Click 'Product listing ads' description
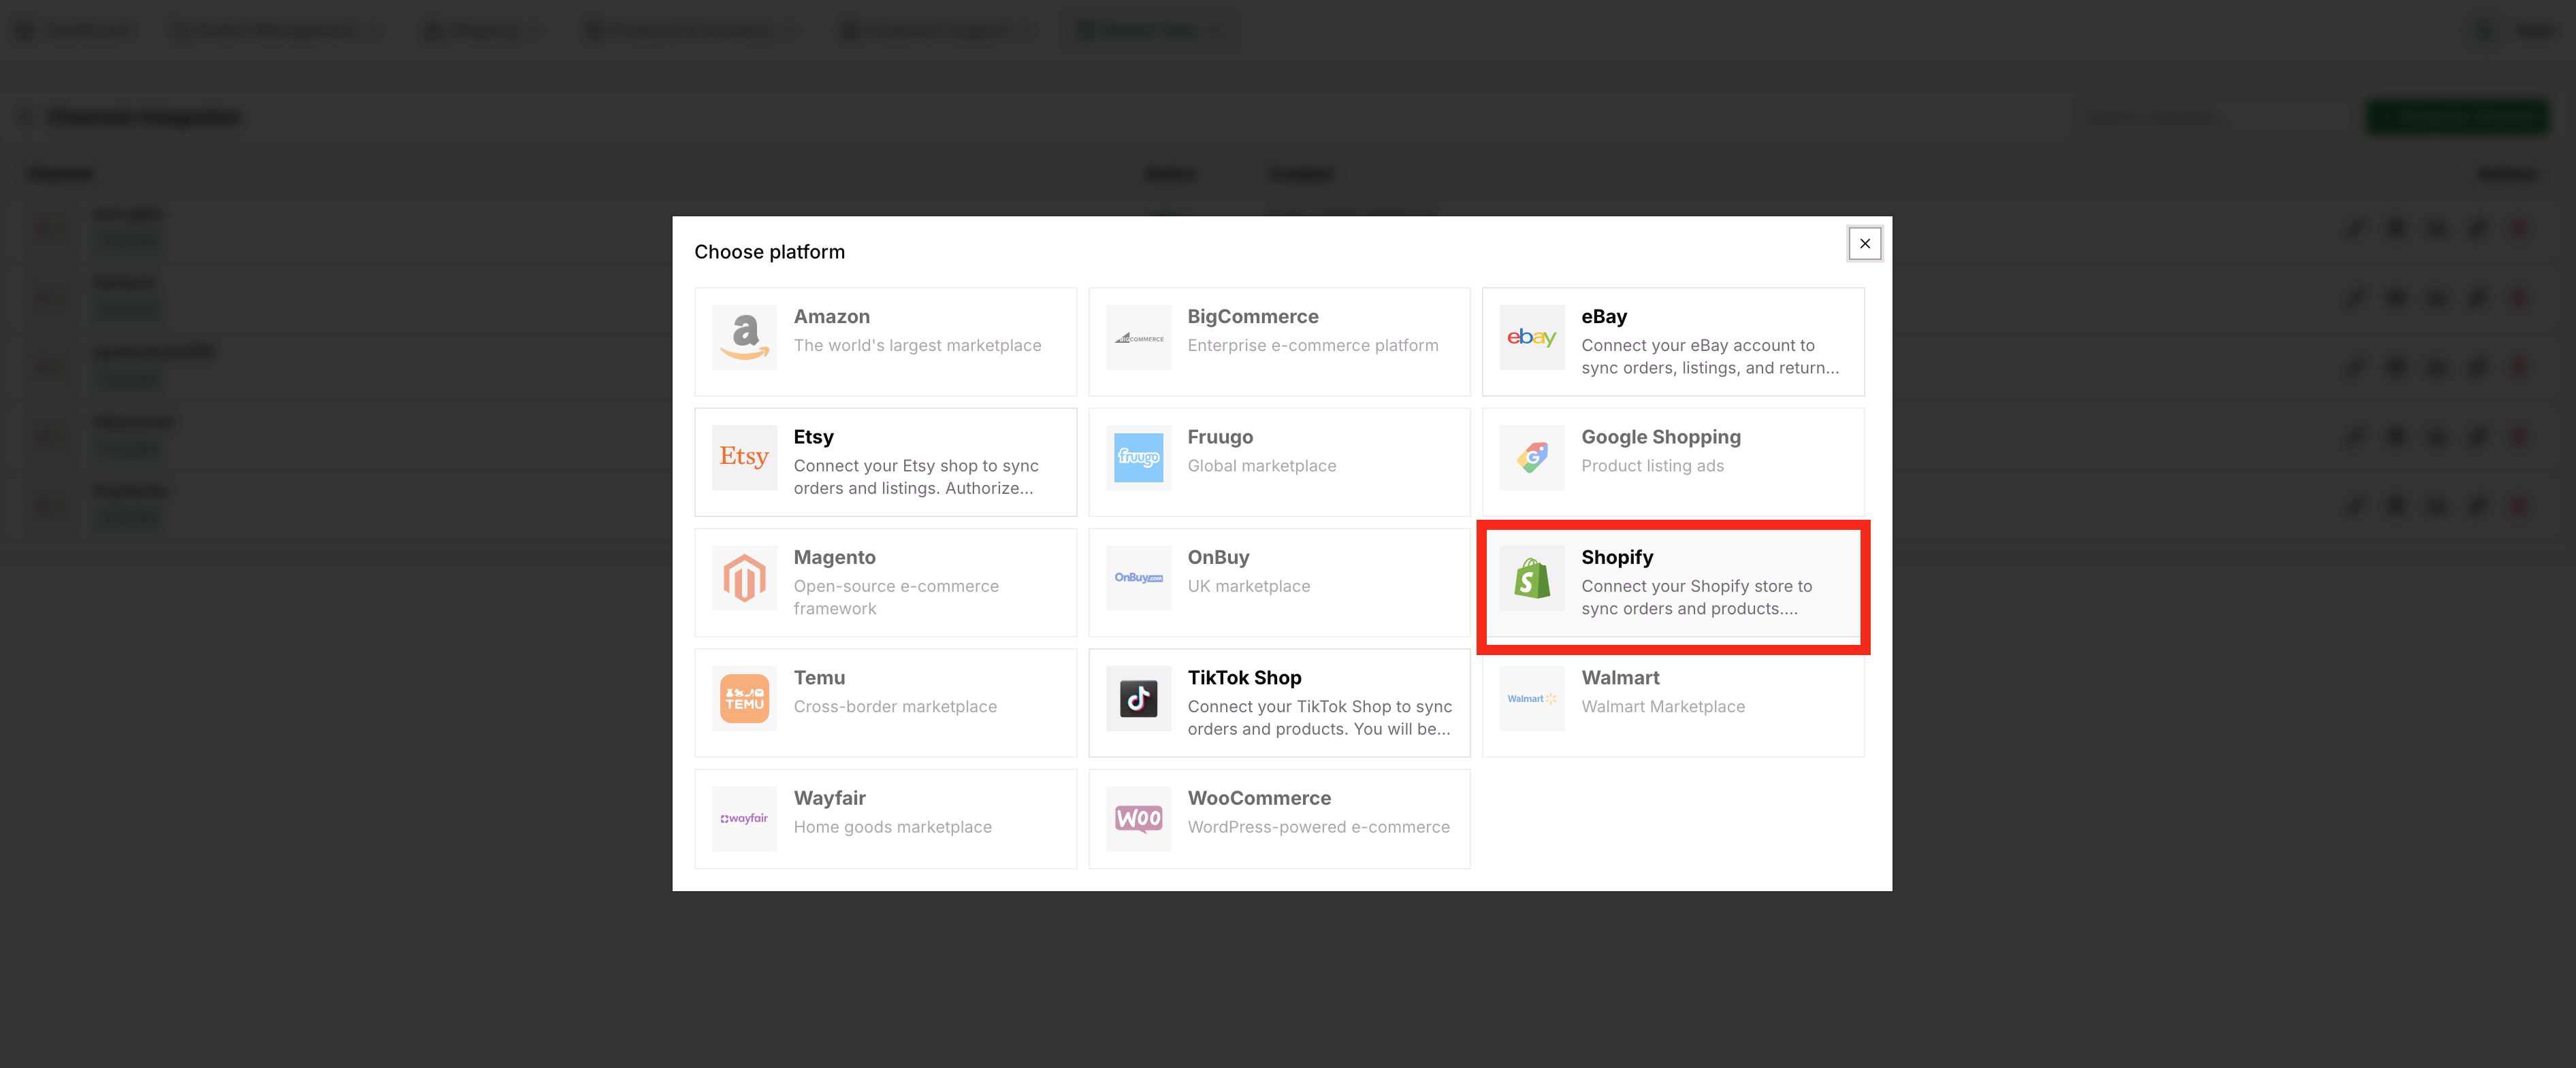This screenshot has height=1068, width=2576. click(x=1652, y=467)
